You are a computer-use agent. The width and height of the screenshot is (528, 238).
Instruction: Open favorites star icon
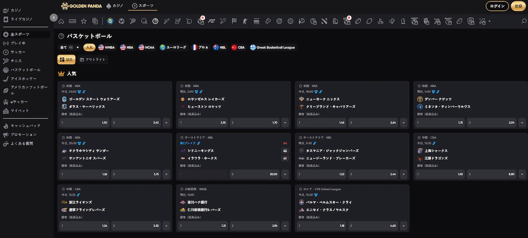84,21
